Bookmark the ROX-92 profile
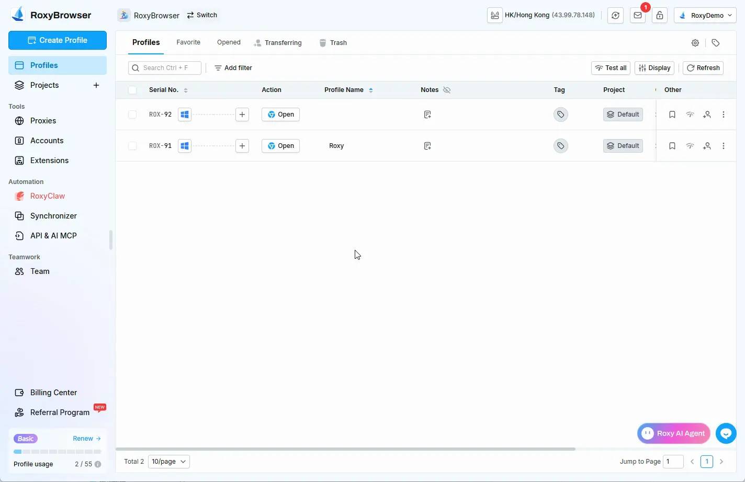 click(672, 114)
